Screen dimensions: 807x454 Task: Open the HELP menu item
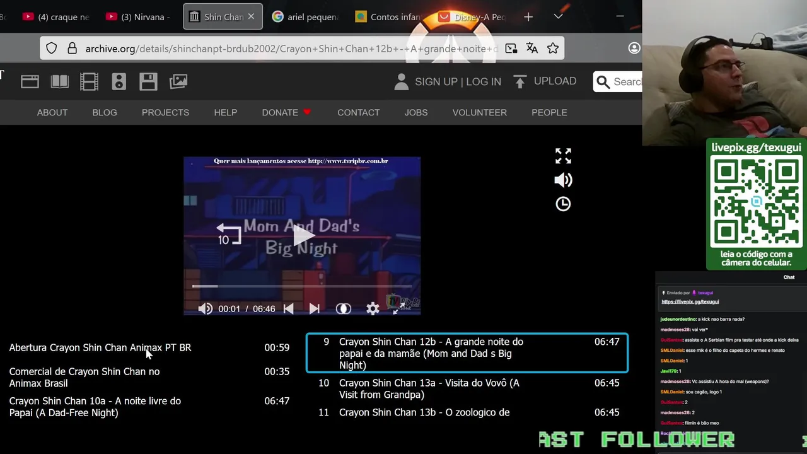[226, 112]
